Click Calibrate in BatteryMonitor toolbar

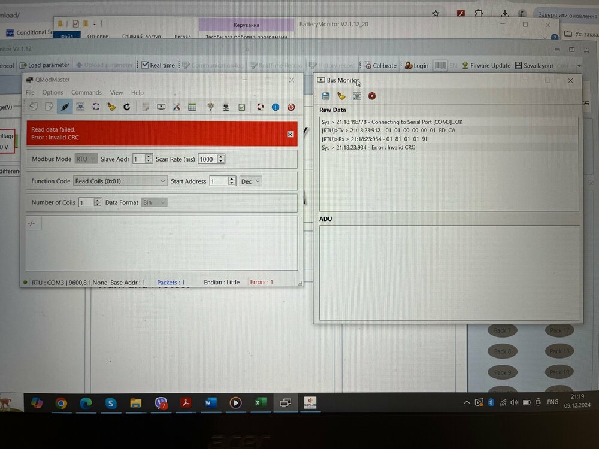(x=380, y=66)
